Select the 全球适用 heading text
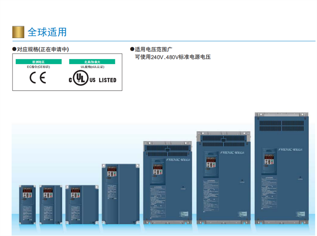This screenshot has height=236, width=317. [x=47, y=32]
